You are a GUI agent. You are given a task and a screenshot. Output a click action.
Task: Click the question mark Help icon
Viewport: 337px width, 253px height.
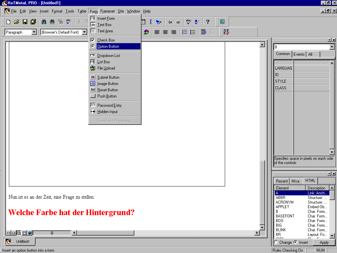coord(208,22)
